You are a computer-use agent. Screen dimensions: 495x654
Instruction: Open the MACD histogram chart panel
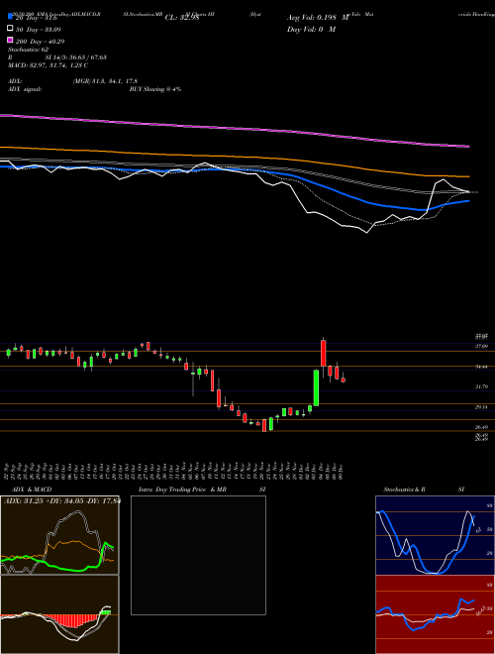pos(59,614)
